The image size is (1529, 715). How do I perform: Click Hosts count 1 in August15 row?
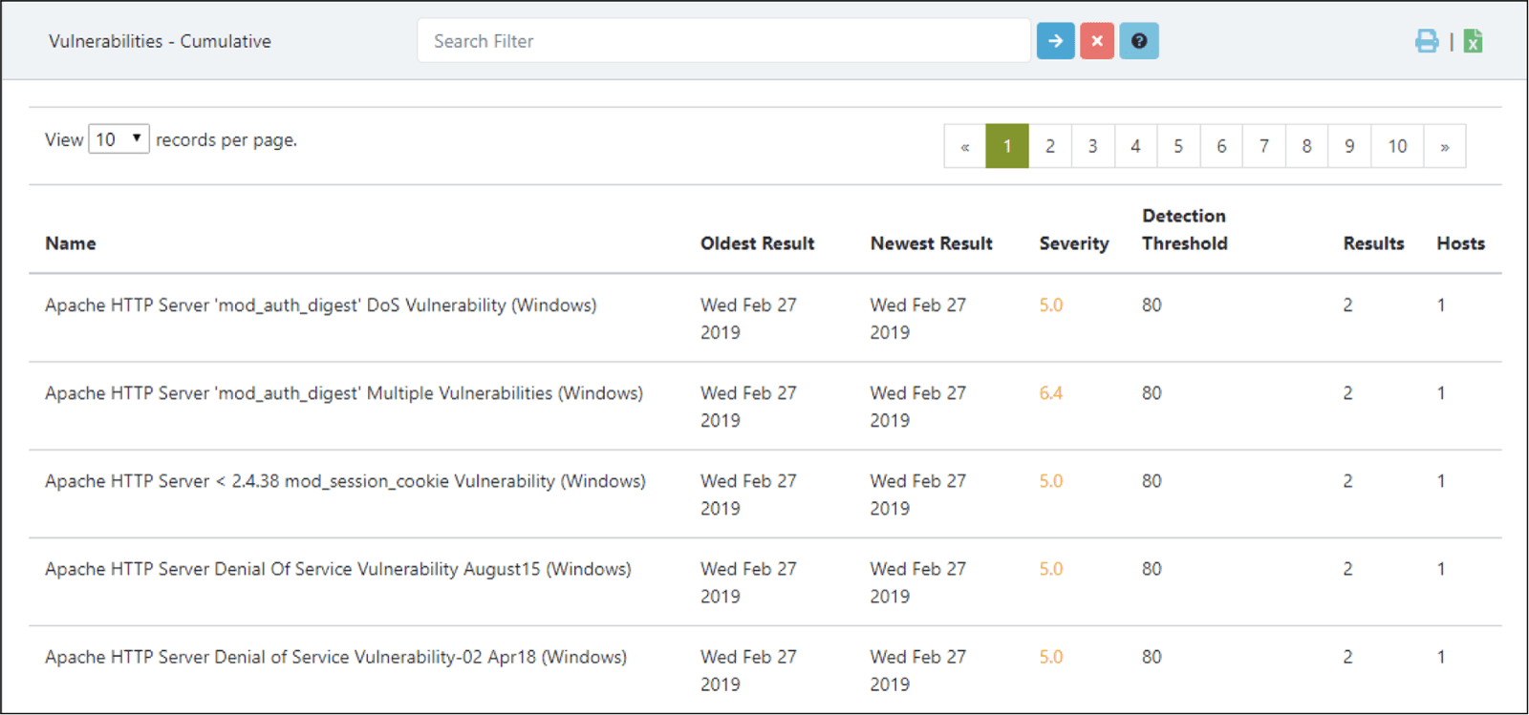1441,569
